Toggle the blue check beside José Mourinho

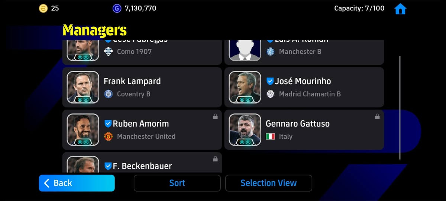click(270, 81)
